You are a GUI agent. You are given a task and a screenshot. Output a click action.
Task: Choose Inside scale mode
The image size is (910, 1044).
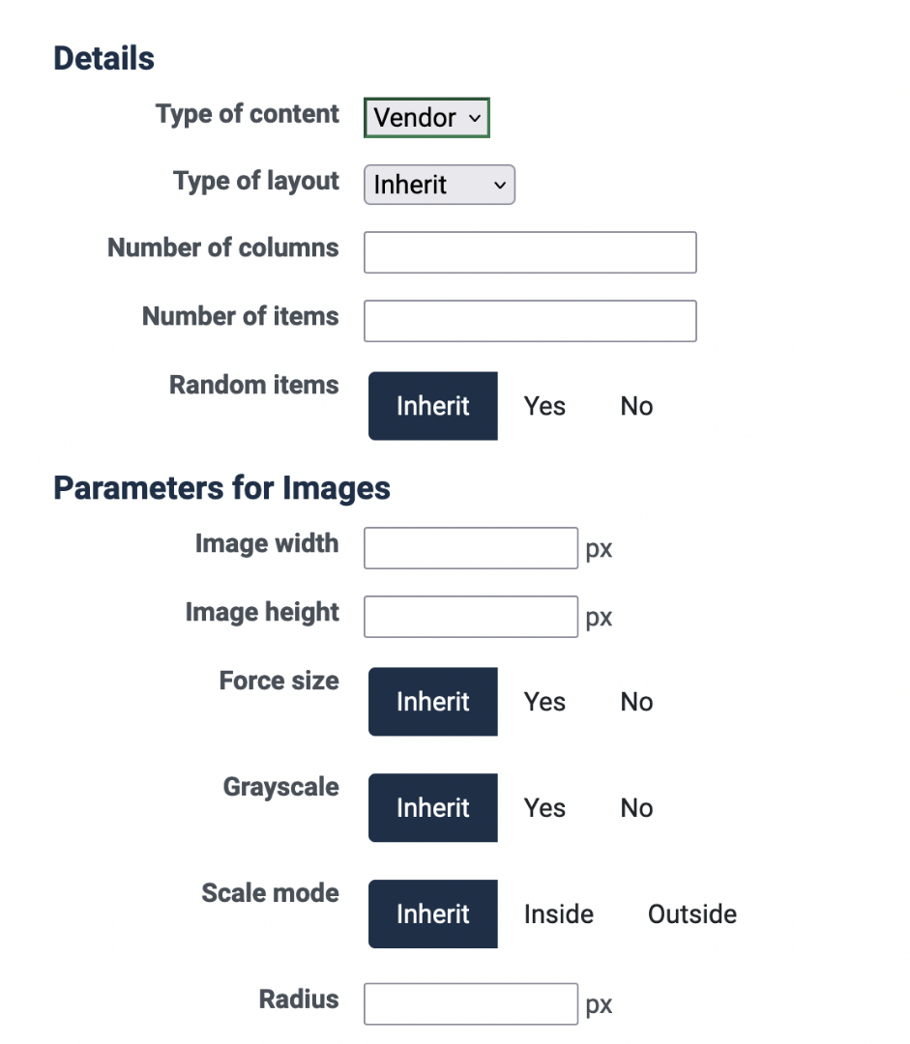[x=559, y=914]
